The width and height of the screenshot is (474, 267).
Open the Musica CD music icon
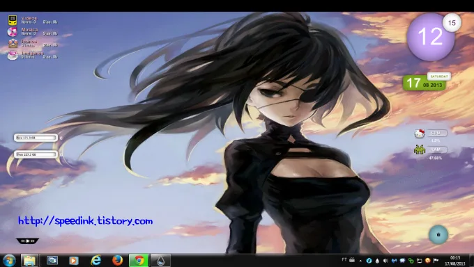coord(13,32)
